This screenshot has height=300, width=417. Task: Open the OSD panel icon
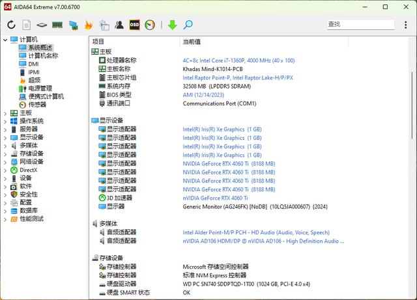click(x=134, y=25)
